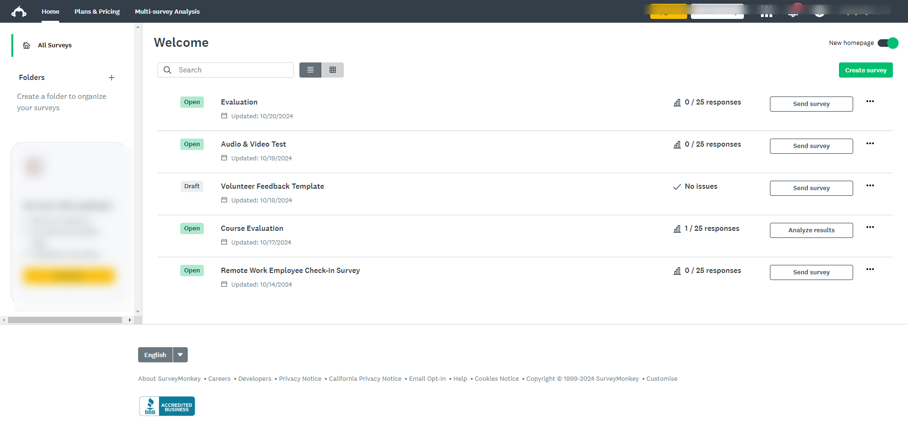Go to Plans & Pricing
Viewport: 908px width, 447px height.
[97, 11]
